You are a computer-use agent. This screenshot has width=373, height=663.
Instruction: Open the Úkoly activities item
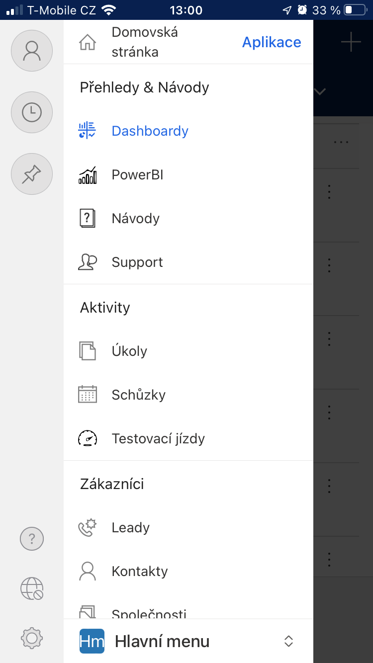point(129,351)
